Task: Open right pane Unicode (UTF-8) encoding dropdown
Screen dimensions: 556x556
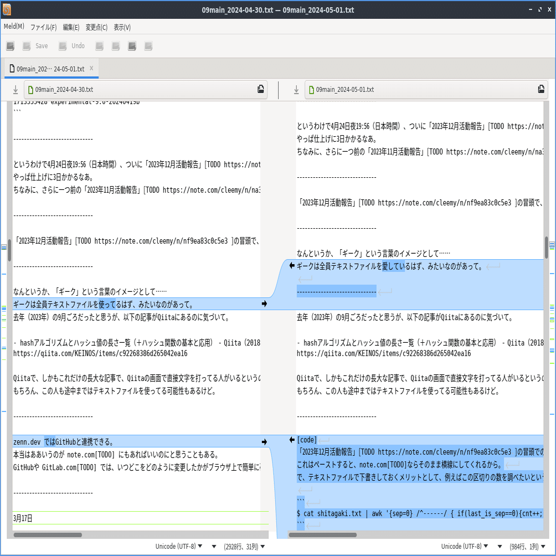Action: (x=465, y=547)
